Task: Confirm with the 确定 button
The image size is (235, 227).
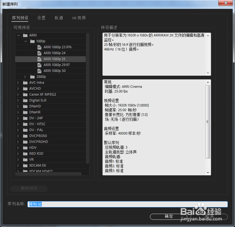Action: click(x=169, y=216)
